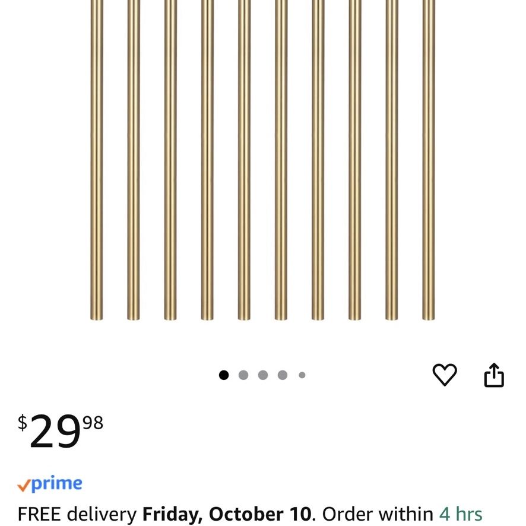Viewport: 526px width, 526px height.
Task: Tap the cents 98 superscript
Action: tap(93, 422)
